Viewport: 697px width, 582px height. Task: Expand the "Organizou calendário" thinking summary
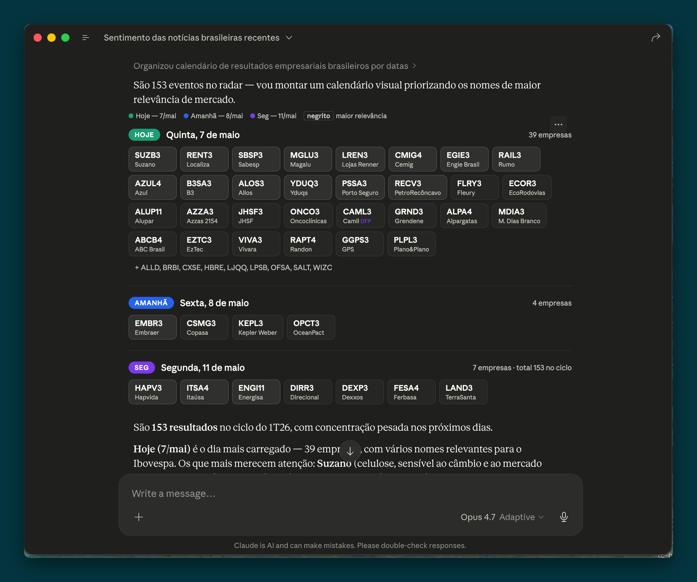pyautogui.click(x=275, y=66)
